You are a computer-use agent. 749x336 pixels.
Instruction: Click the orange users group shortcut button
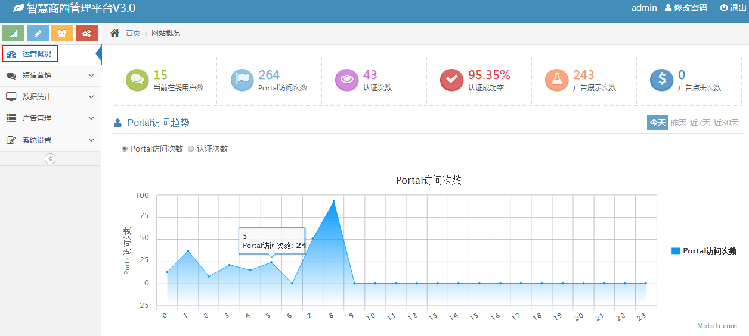(62, 33)
